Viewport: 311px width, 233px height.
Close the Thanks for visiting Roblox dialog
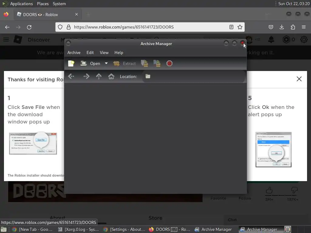[299, 79]
